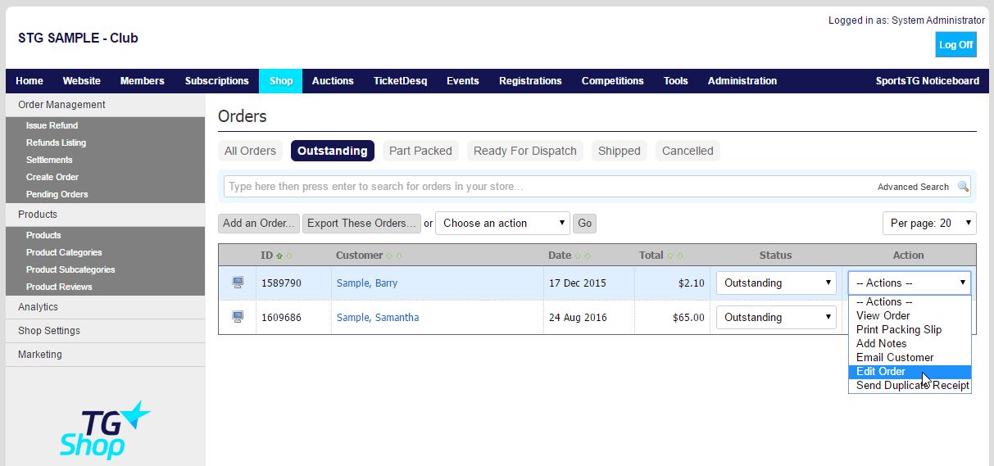Open Status dropdown for Samantha Sample order
This screenshot has height=466, width=994.
click(x=776, y=317)
